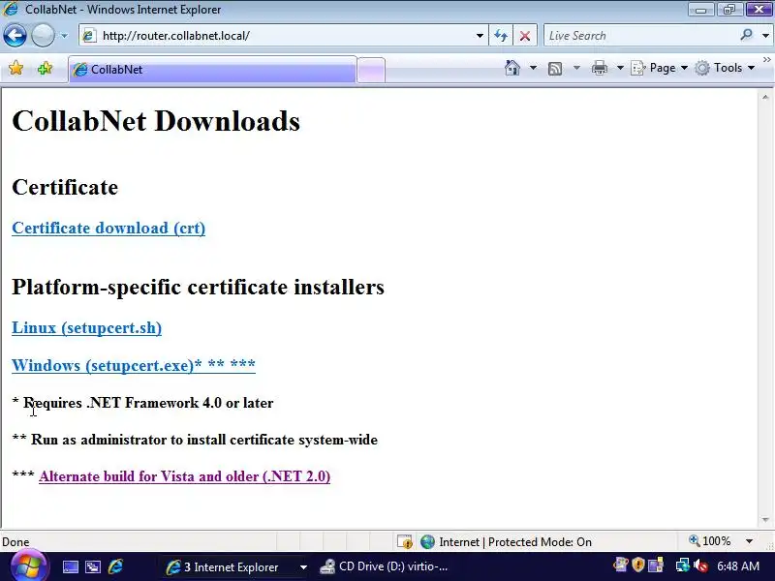Open the CD Drive (D:) virtio taskbar button
Viewport: 775px width, 581px height.
[x=386, y=566]
